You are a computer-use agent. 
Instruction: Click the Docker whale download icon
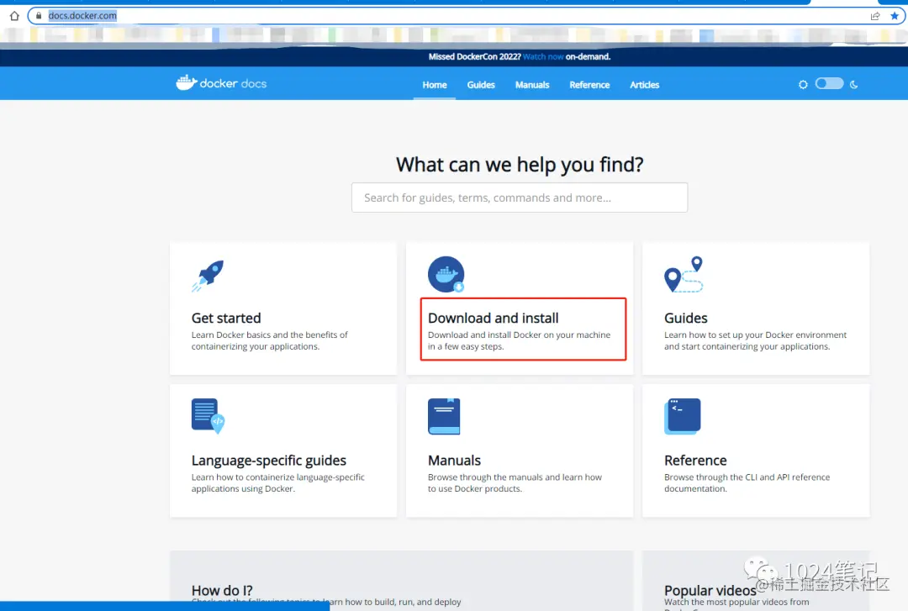(x=446, y=275)
